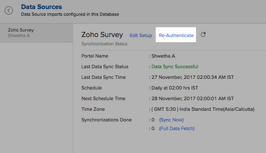This screenshot has height=153, width=266.
Task: Click the Sync Now link
Action: 172,120
